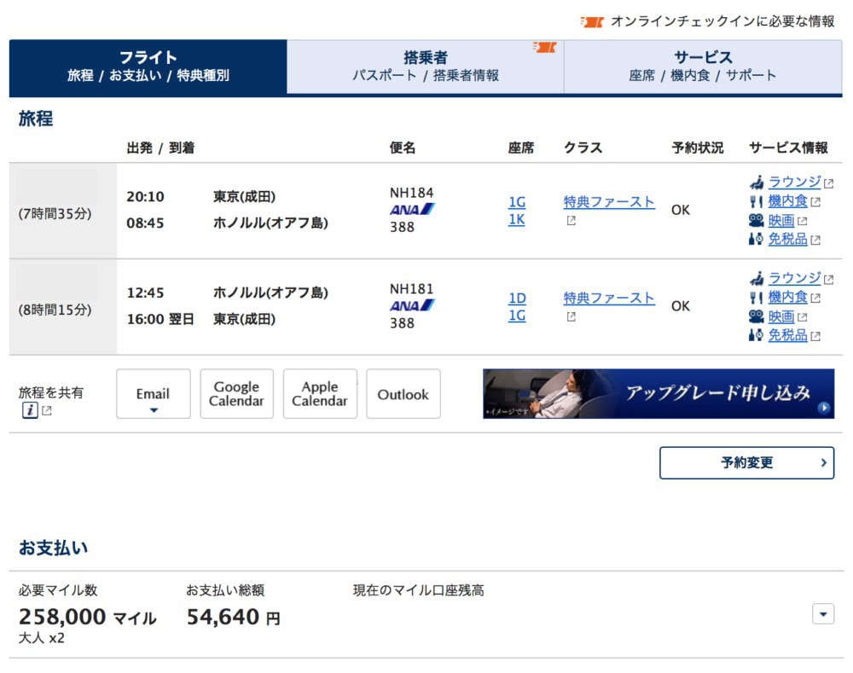Click external-link icon beside NH184 ラウンジ

click(828, 183)
